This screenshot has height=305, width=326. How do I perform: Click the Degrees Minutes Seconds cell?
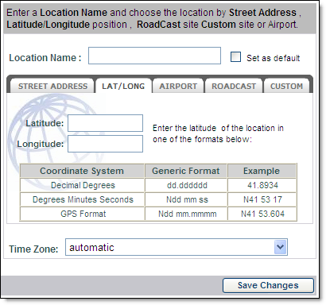coord(82,199)
